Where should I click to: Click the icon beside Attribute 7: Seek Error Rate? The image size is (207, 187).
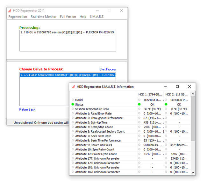[x=73, y=136]
